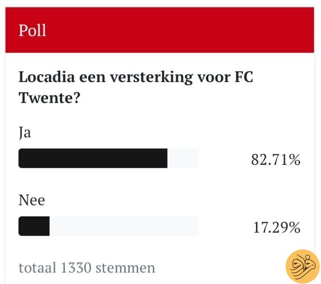
Task: Click the black filled part of the Ja bar
Action: pyautogui.click(x=93, y=159)
